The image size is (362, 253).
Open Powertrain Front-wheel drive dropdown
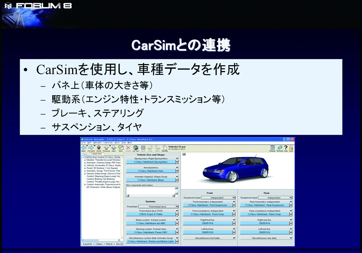(x=159, y=207)
